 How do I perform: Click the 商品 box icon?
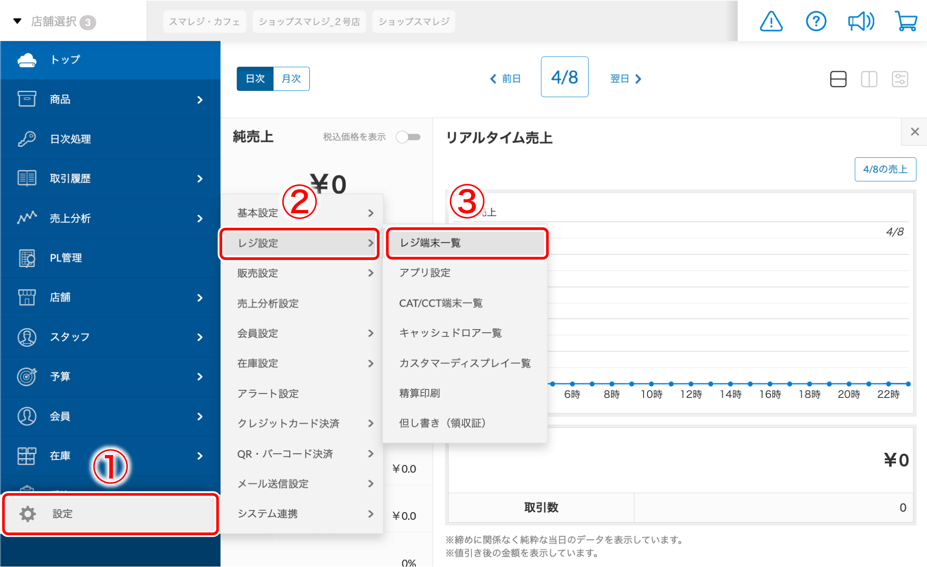[x=27, y=99]
